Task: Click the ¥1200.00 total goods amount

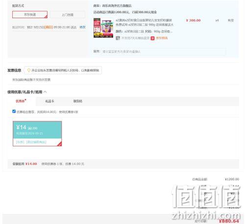Action: click(232, 179)
